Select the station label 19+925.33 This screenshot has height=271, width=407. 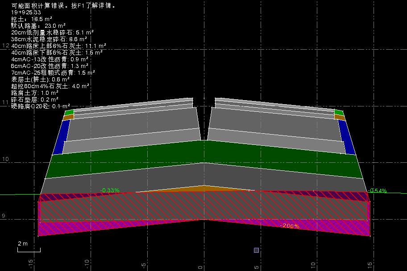(x=26, y=12)
